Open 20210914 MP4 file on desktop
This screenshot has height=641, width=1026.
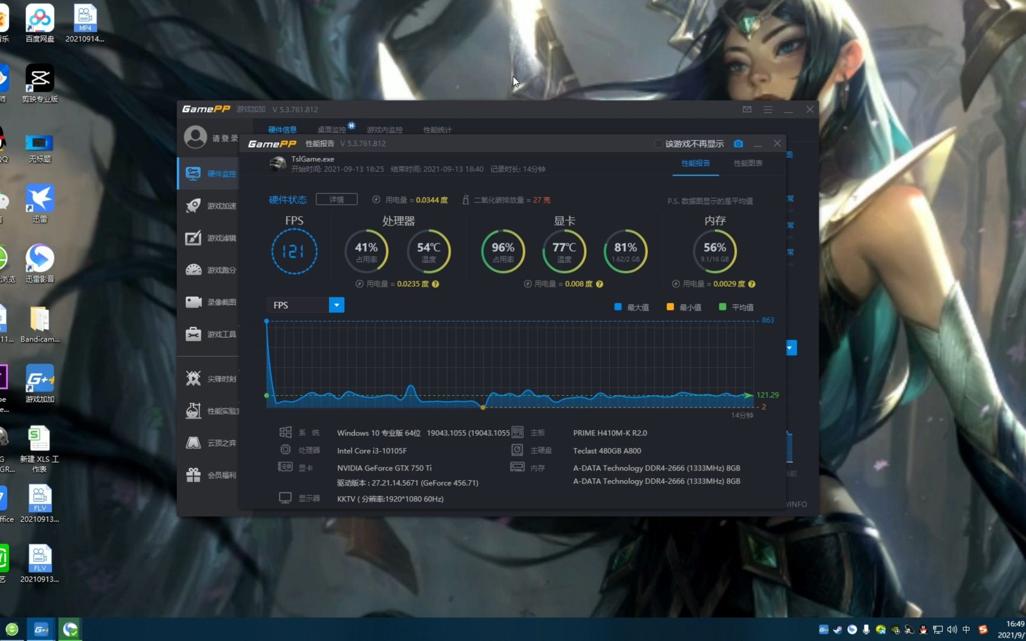[84, 23]
